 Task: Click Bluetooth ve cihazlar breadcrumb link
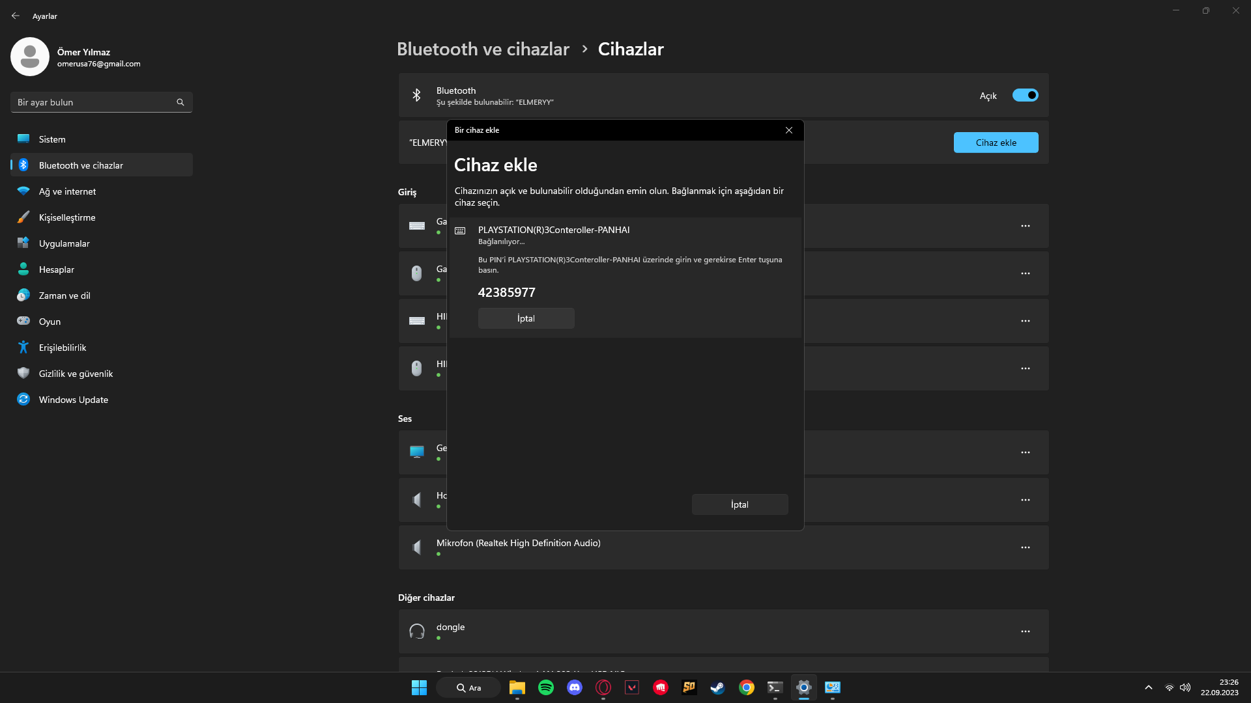click(483, 49)
